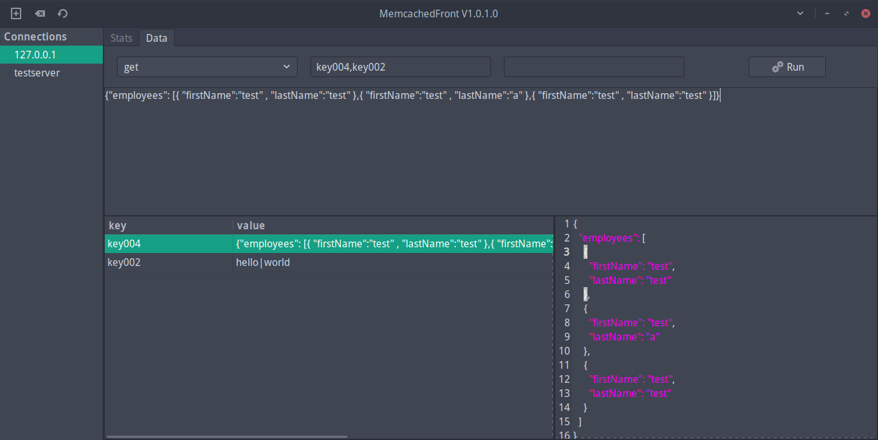Click the closing bracket on line 15
Screen dimensions: 878x440
coord(580,421)
